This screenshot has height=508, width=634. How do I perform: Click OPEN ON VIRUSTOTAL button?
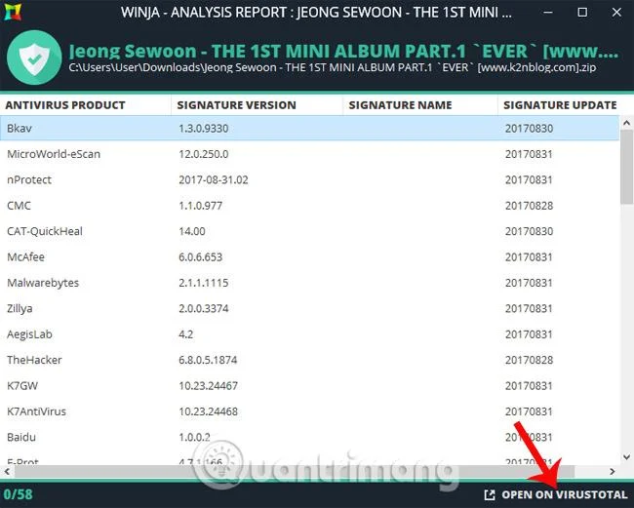pos(556,494)
